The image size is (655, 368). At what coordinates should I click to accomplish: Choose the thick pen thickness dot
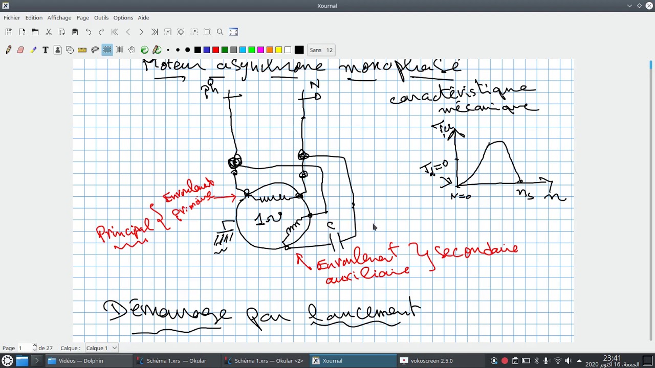pyautogui.click(x=187, y=50)
